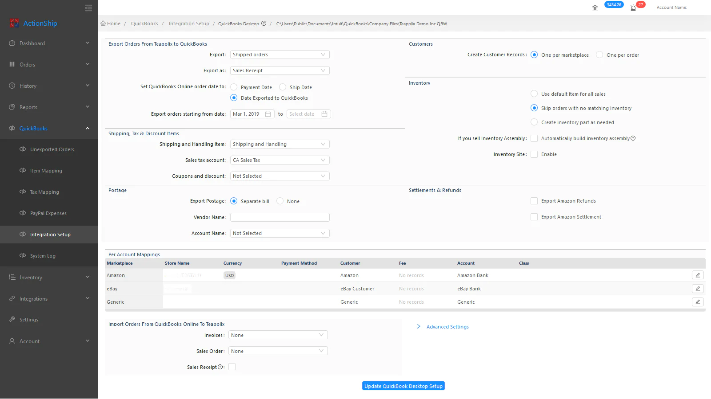Image resolution: width=711 pixels, height=399 pixels.
Task: Open Tax Mapping in sidebar
Action: 44,192
